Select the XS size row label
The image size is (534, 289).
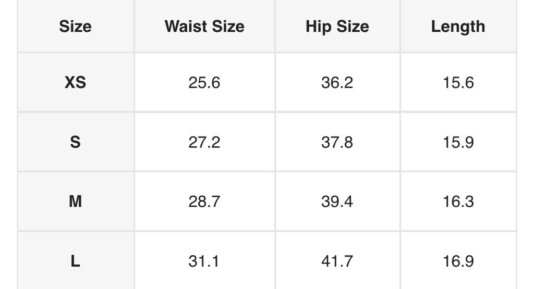point(75,82)
